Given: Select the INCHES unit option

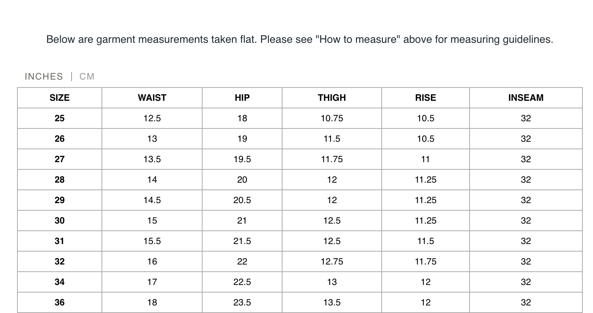Looking at the screenshot, I should (x=44, y=77).
